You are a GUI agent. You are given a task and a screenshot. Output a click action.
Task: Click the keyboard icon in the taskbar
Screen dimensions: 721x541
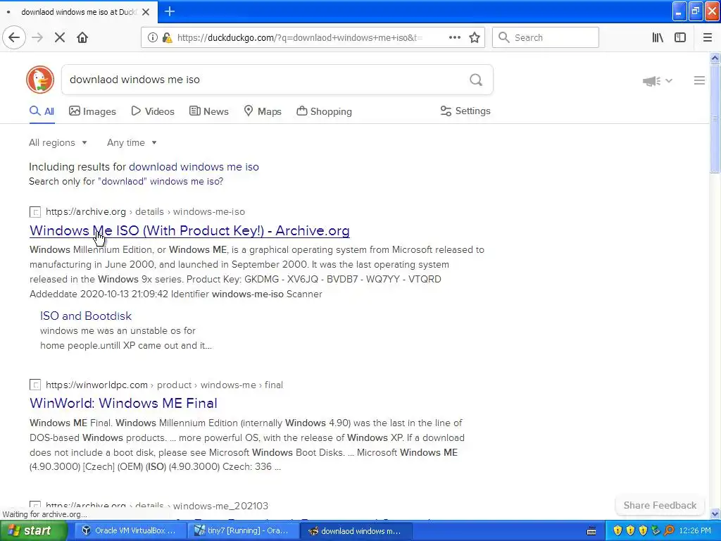(591, 531)
